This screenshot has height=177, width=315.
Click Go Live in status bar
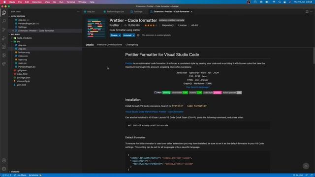point(298,175)
